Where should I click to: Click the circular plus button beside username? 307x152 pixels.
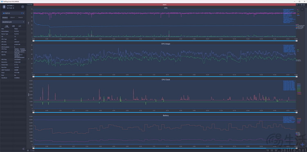point(23,7)
